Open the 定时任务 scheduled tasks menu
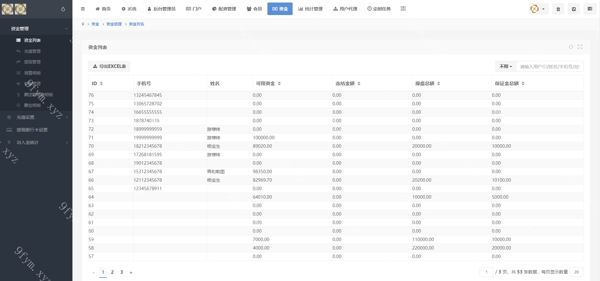The height and width of the screenshot is (281, 600). click(379, 9)
